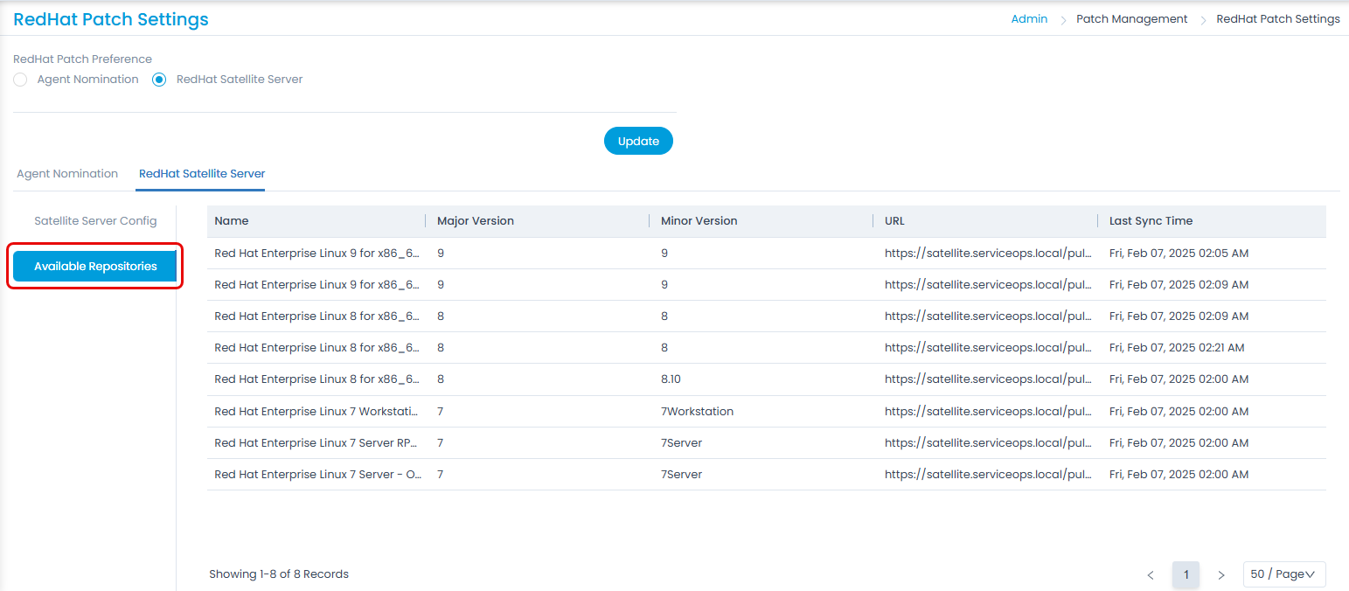Sort by Minor Version column
The height and width of the screenshot is (591, 1349).
699,221
